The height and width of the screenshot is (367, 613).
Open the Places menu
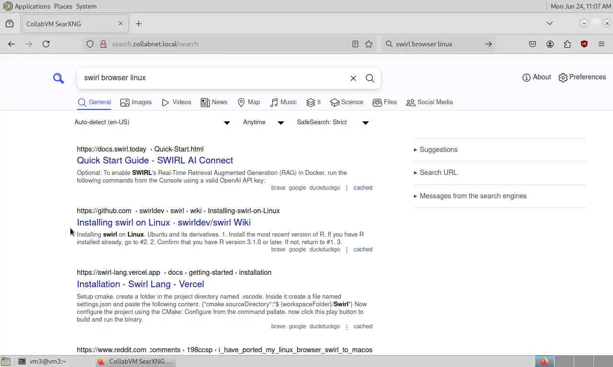pos(63,6)
